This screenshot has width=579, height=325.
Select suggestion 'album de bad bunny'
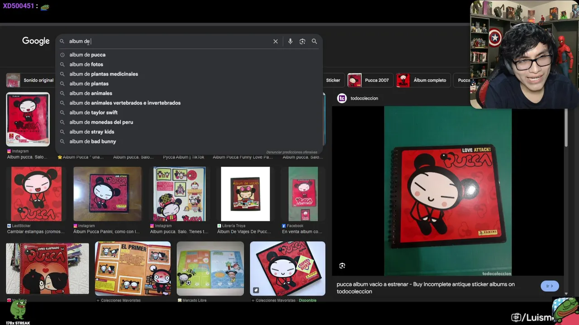189,141
